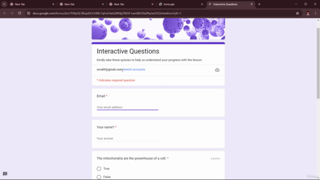Click the cloud saved-draft icon
This screenshot has height=180, width=320.
pos(217,70)
